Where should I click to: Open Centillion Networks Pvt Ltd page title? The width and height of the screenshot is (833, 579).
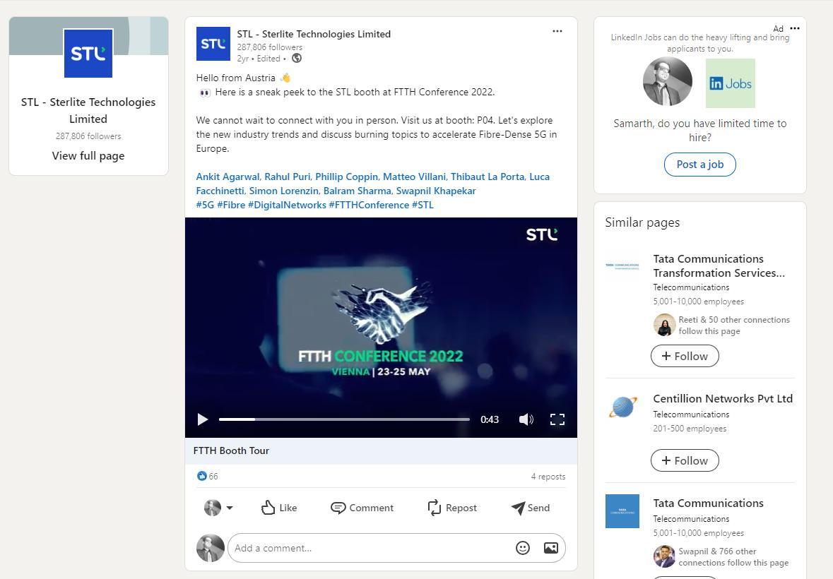[x=723, y=398]
